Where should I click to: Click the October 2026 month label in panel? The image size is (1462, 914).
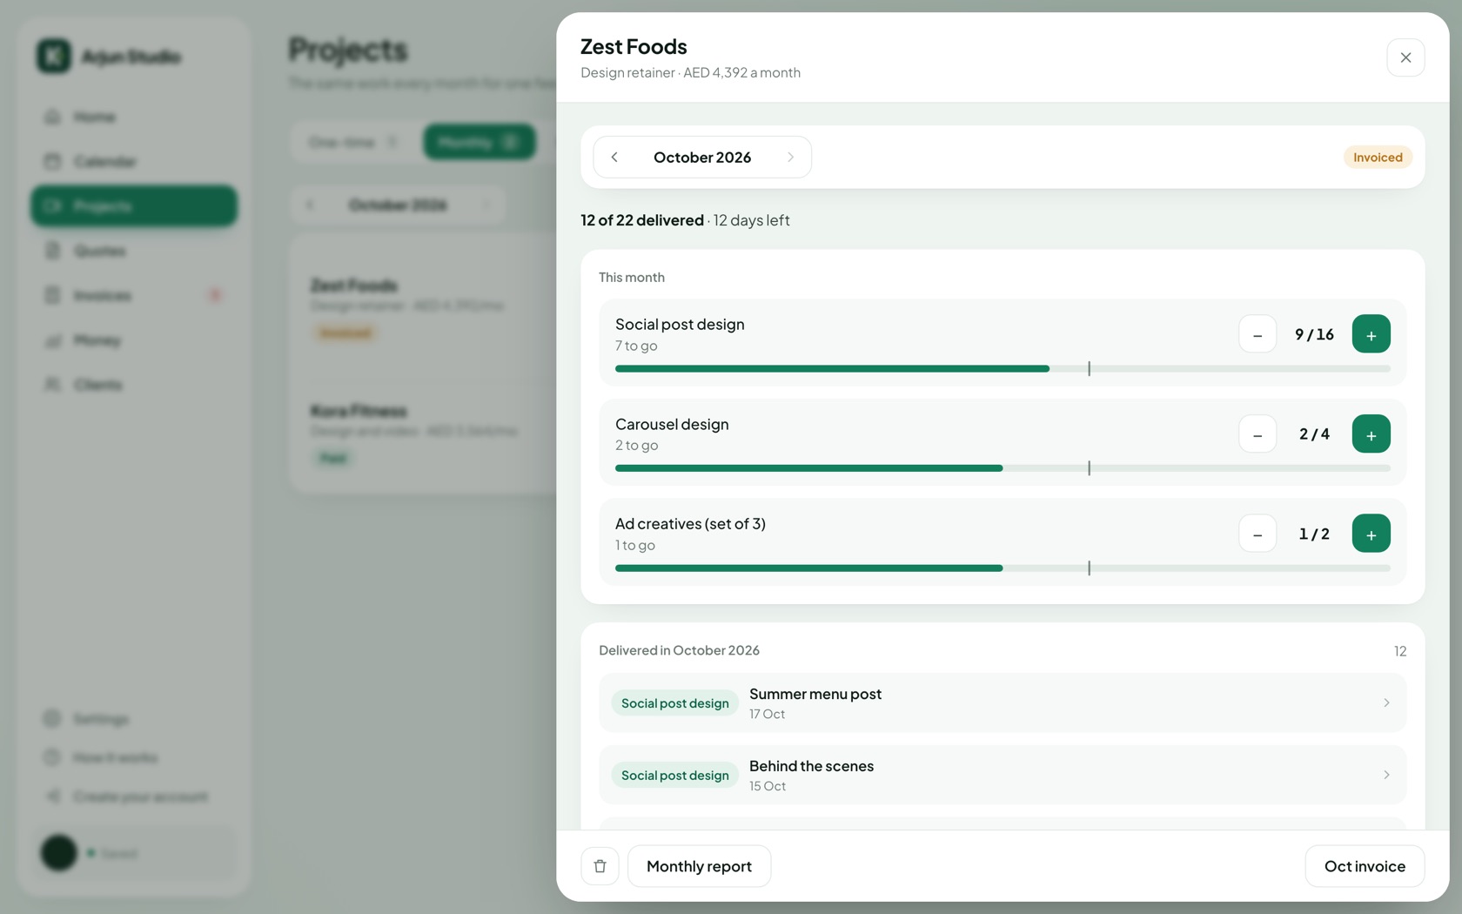(702, 158)
